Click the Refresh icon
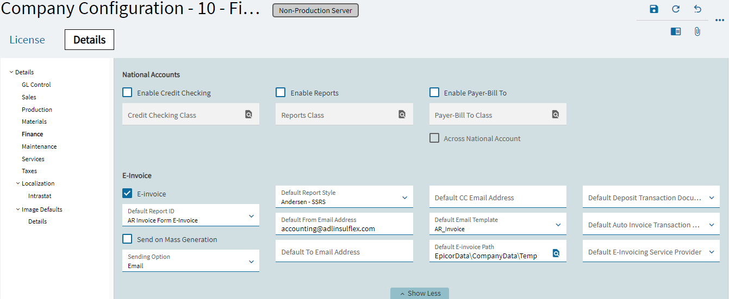The image size is (729, 299). pyautogui.click(x=676, y=9)
